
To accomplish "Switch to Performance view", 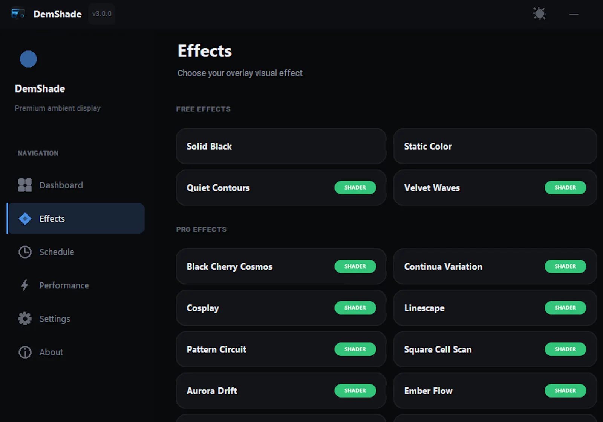I will coord(75,285).
